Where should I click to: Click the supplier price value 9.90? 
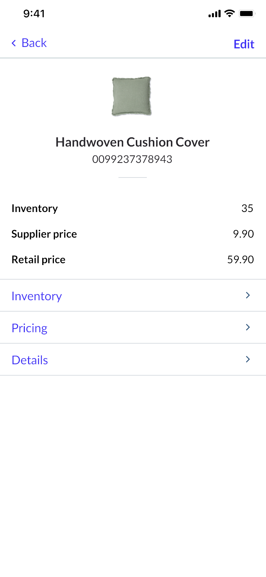point(243,234)
